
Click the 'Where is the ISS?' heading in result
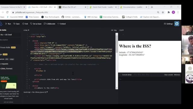tap(135, 46)
